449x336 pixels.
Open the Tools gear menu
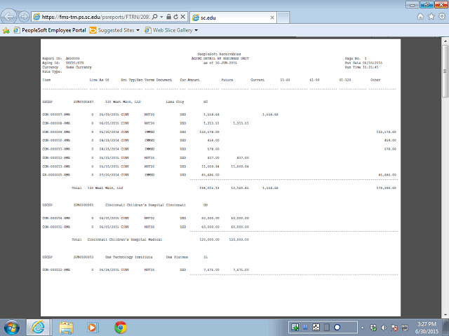442,17
